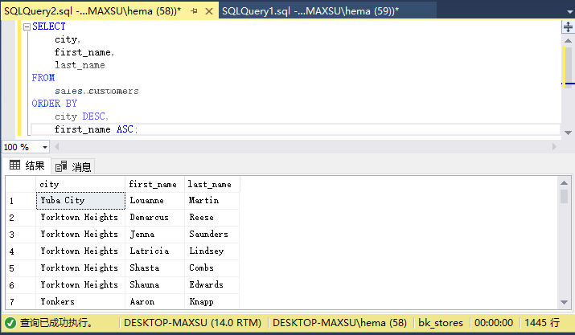Select row header 3
Viewport: 575px width, 335px height.
click(21, 235)
